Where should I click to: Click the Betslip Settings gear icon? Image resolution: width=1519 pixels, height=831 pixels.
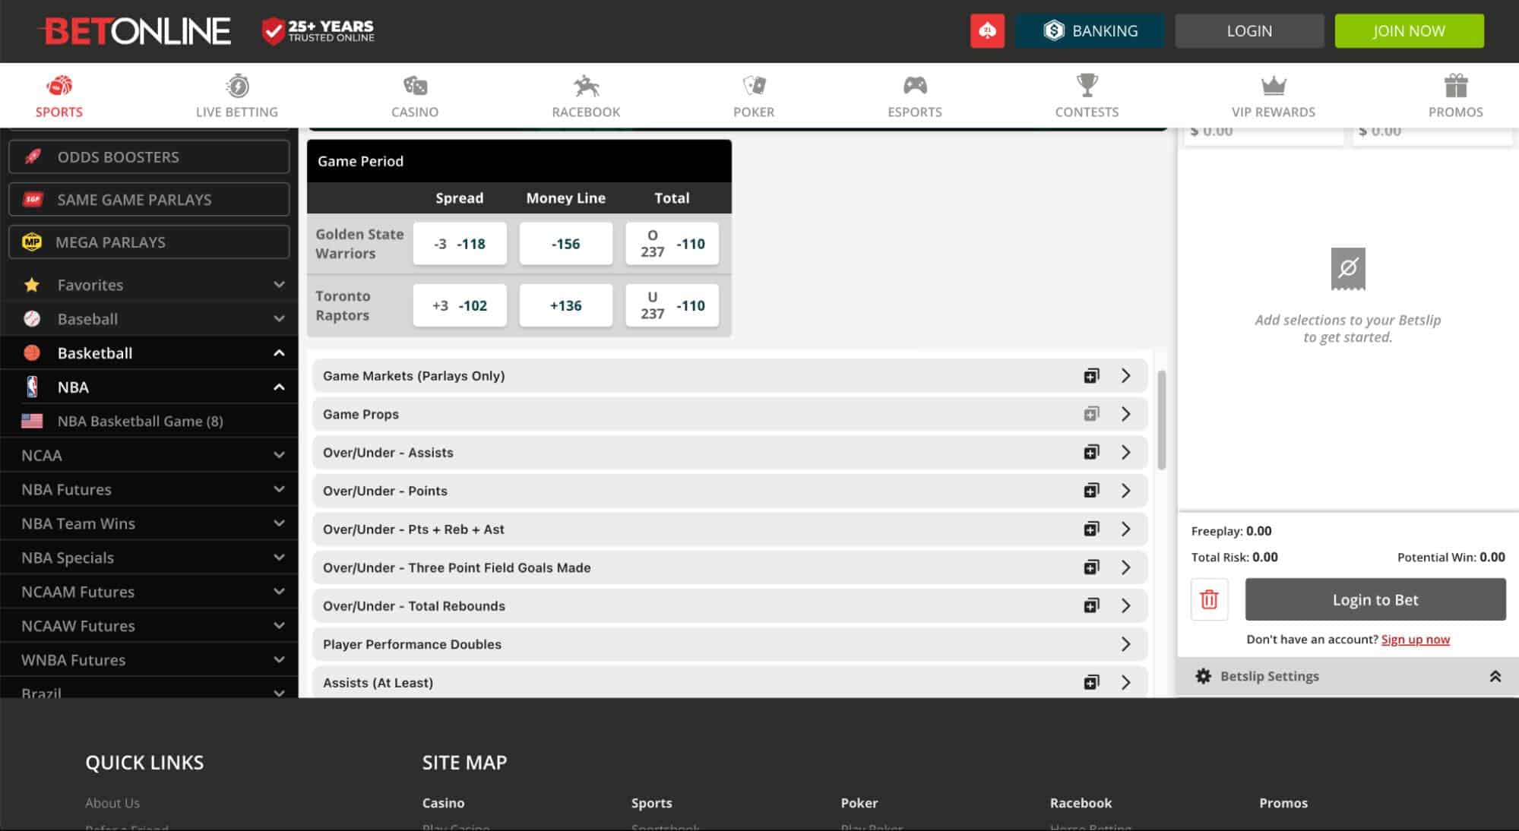click(x=1204, y=675)
